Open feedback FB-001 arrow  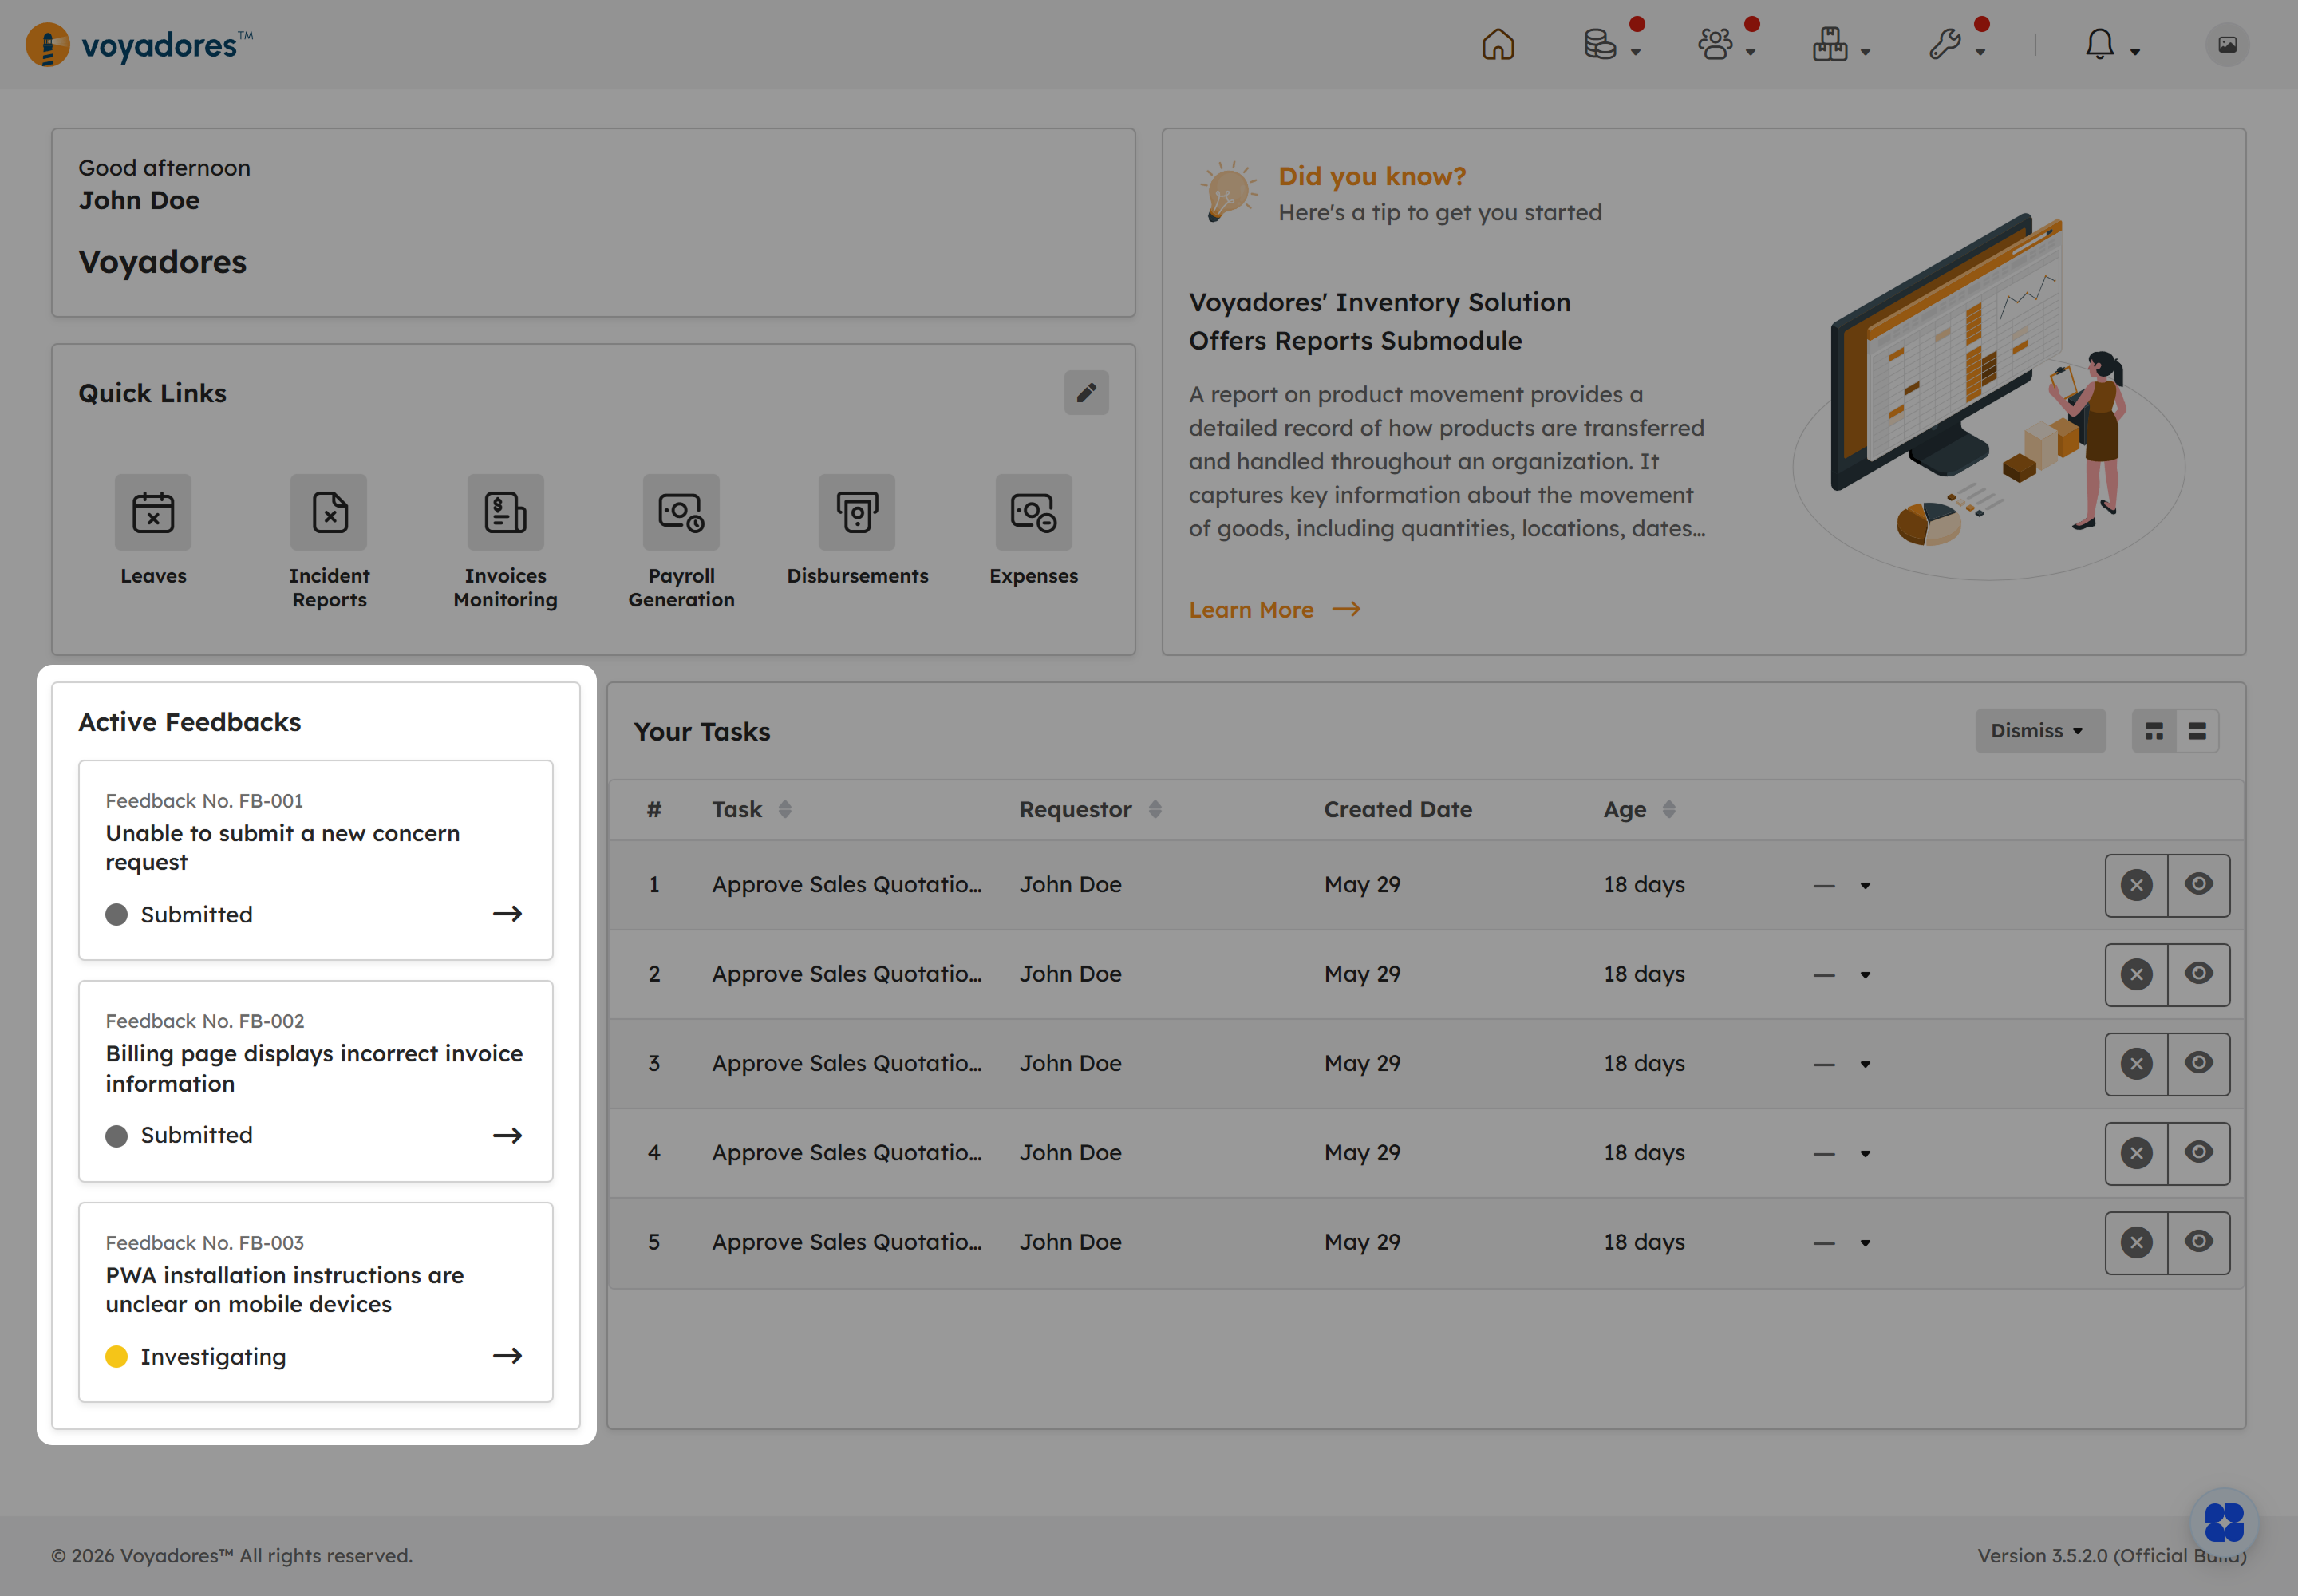(x=507, y=914)
